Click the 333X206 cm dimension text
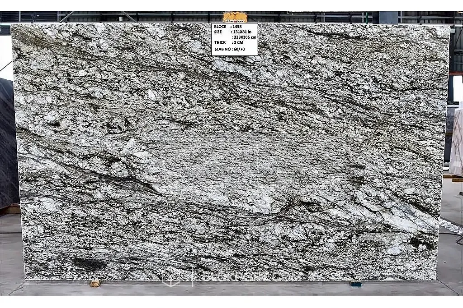The height and width of the screenshot is (308, 463). coord(245,37)
